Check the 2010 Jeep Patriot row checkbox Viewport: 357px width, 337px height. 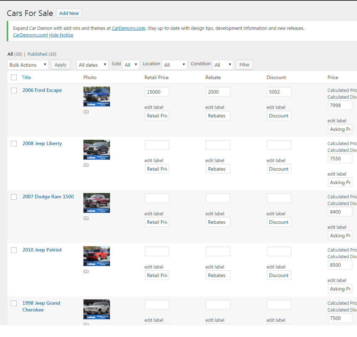coord(14,250)
